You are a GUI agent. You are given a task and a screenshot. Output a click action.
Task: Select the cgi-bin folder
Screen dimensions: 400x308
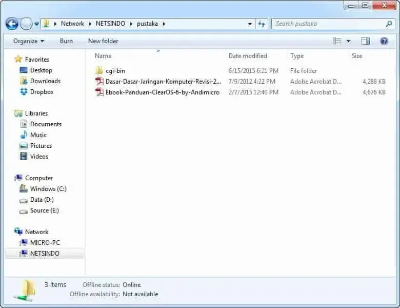tap(115, 71)
